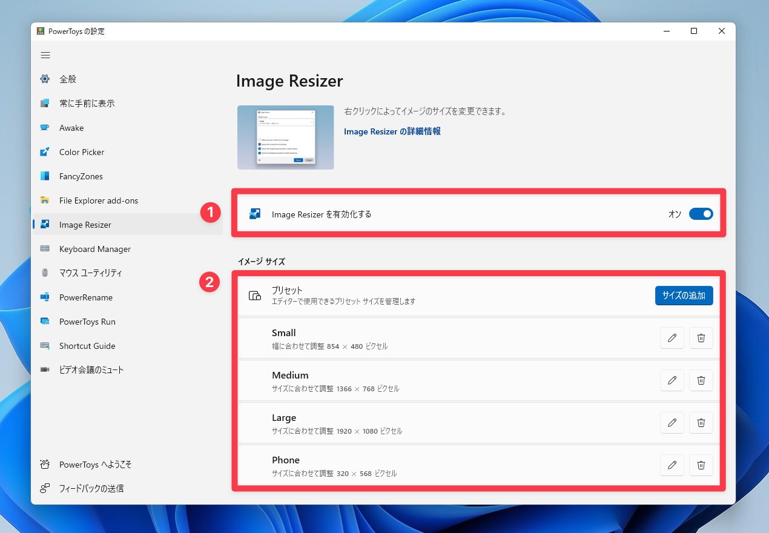Collapse the navigation pane with the hamburger icon
Image resolution: width=769 pixels, height=533 pixels.
point(45,55)
